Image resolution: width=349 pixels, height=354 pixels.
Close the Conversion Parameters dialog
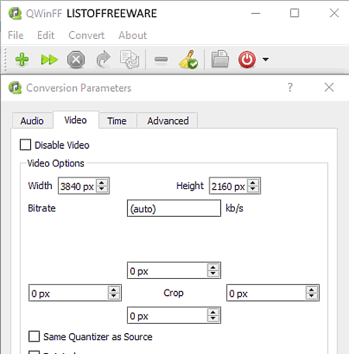click(329, 88)
